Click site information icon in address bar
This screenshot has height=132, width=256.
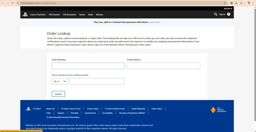pos(18,3)
